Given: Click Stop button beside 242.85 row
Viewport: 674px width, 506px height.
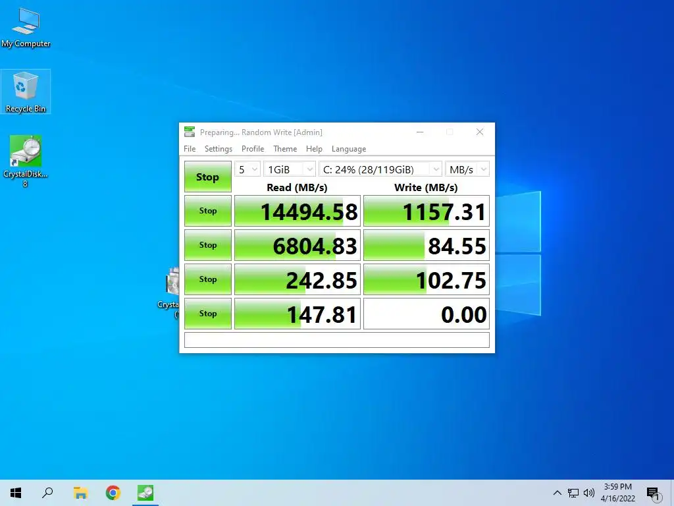Looking at the screenshot, I should 207,279.
